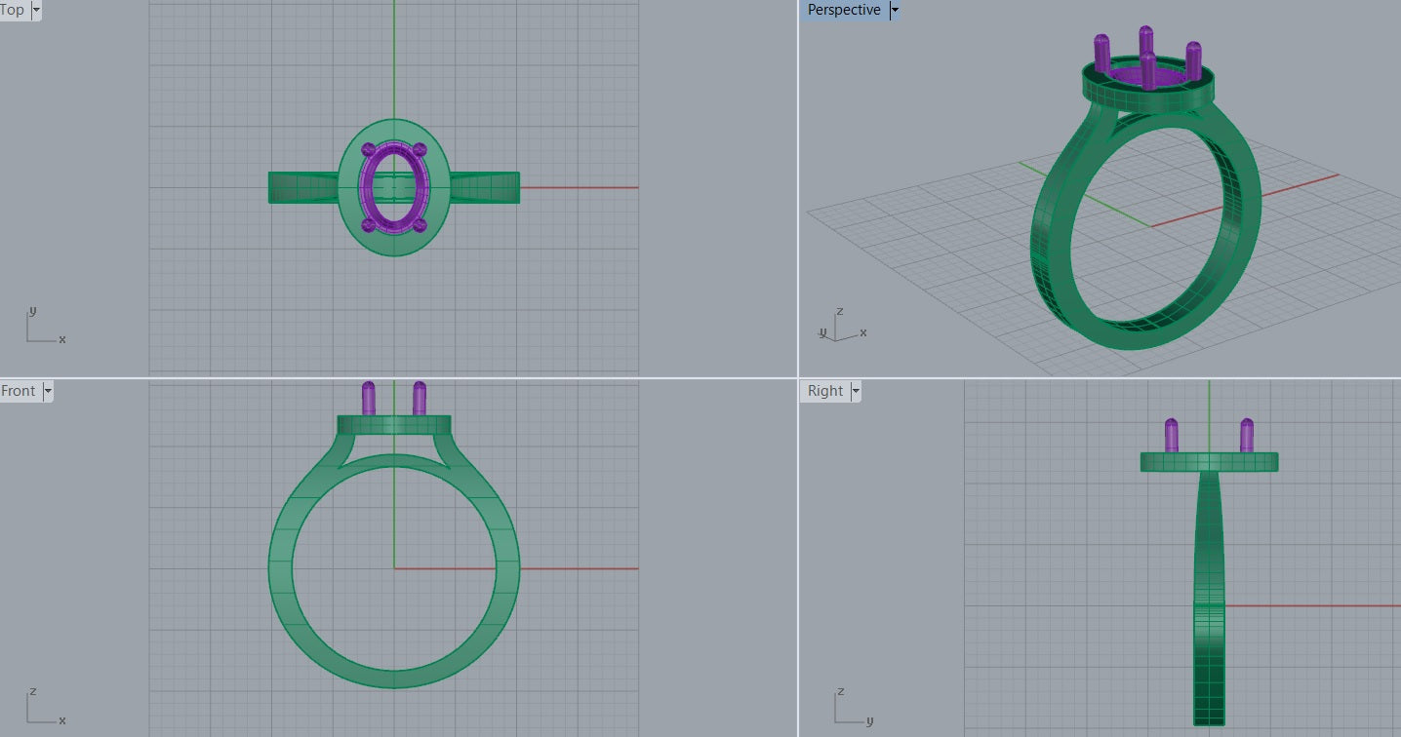Image resolution: width=1401 pixels, height=737 pixels.
Task: Click the Top viewport title label
Action: [x=13, y=11]
